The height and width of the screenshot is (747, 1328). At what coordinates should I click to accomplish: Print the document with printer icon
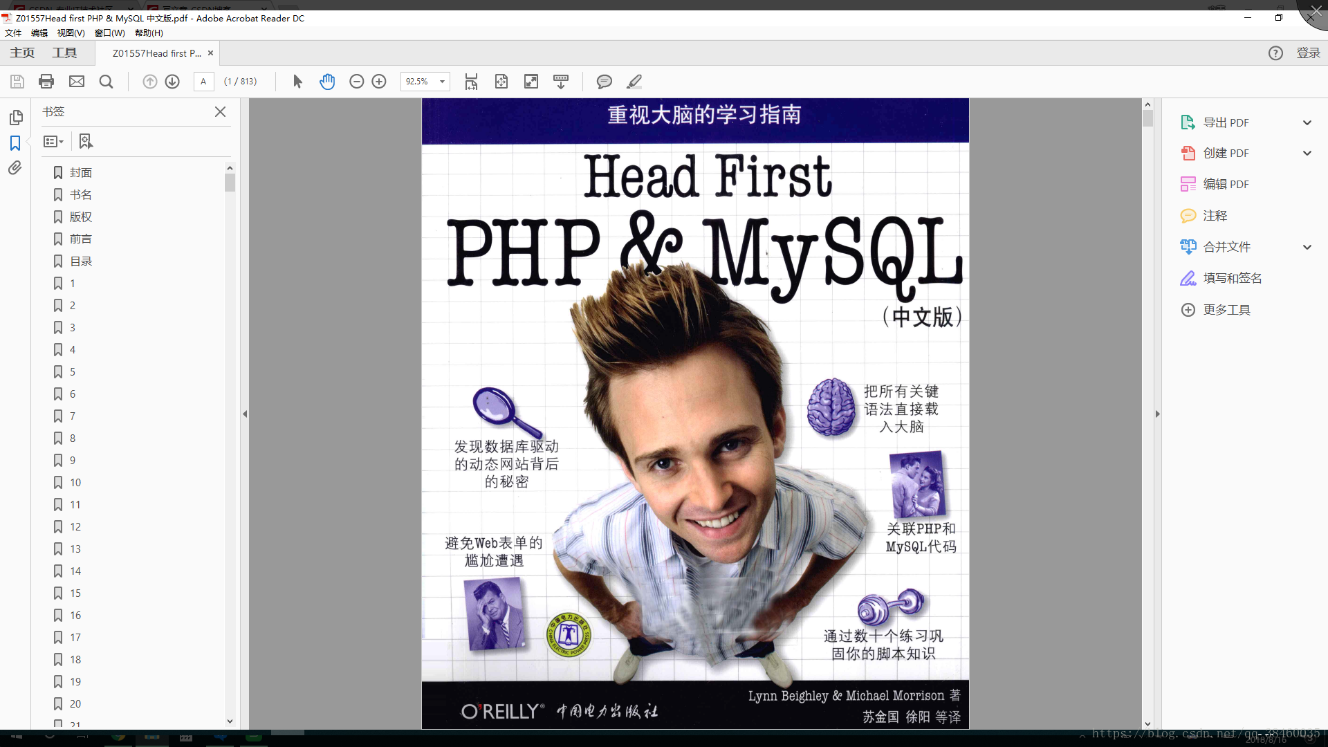pos(46,82)
